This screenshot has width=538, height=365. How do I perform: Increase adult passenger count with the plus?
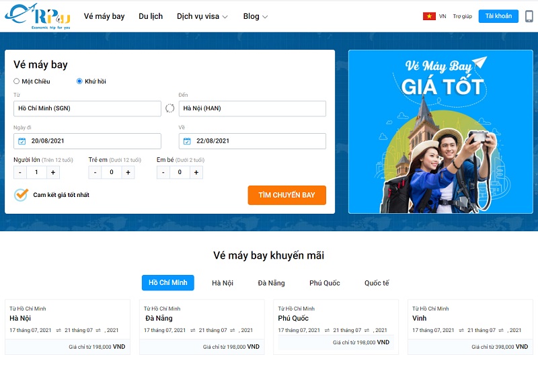coord(53,172)
